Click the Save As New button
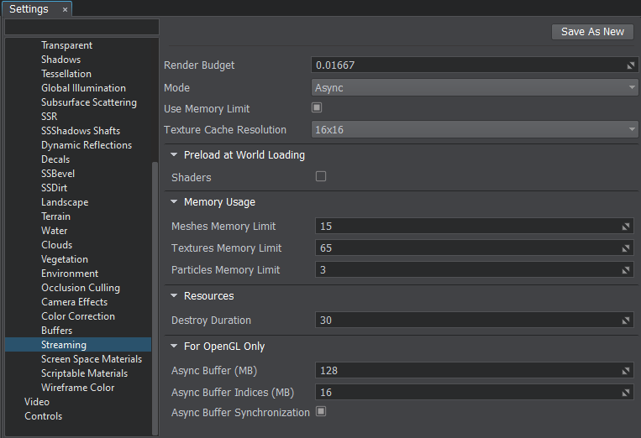This screenshot has height=438, width=641. tap(592, 32)
